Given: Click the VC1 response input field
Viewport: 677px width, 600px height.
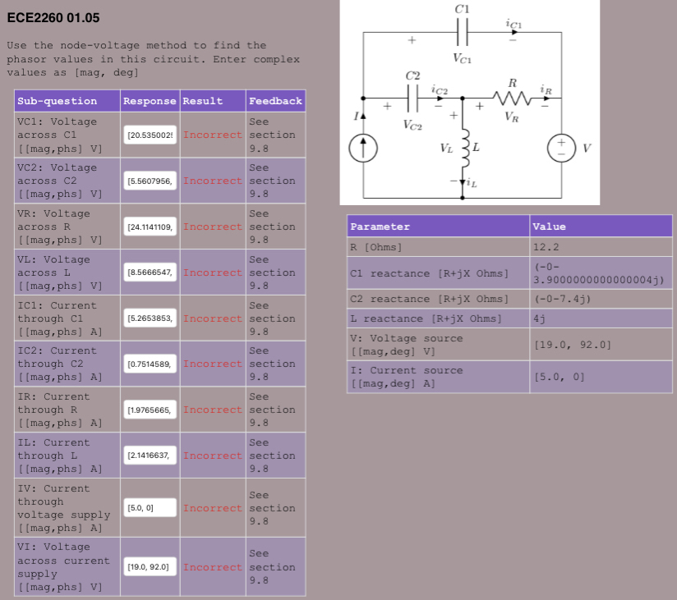Looking at the screenshot, I should click(x=150, y=135).
